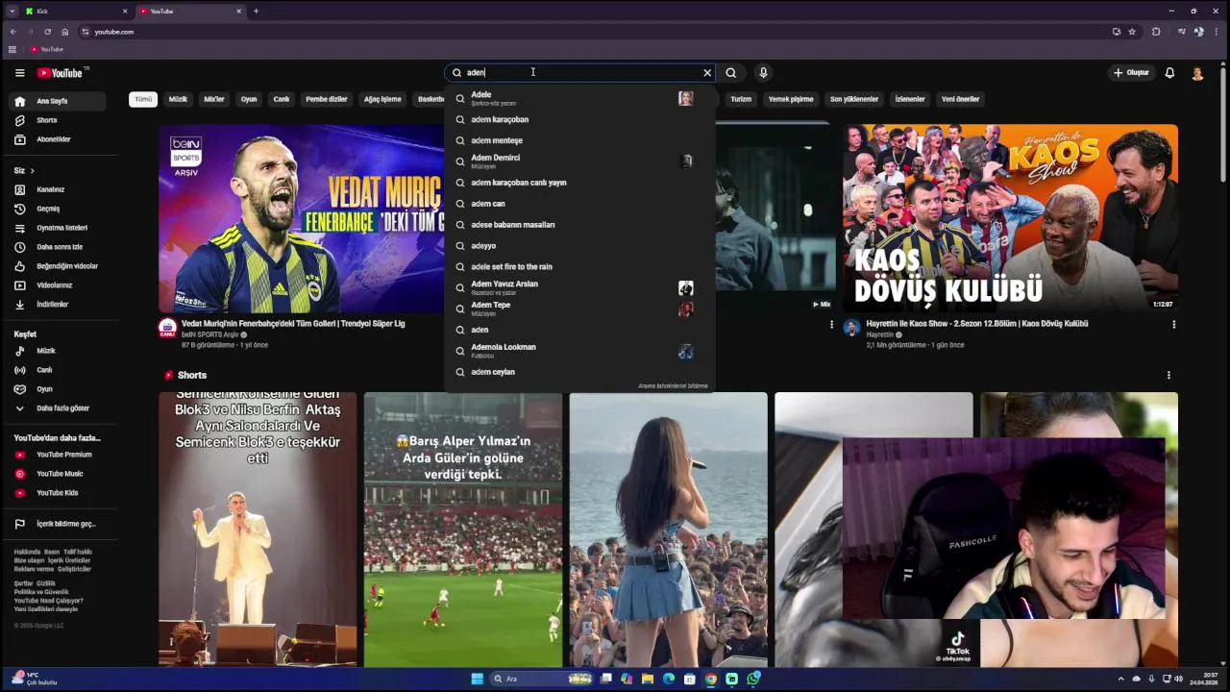
Task: Select the Tümü filter chip
Action: pyautogui.click(x=143, y=99)
